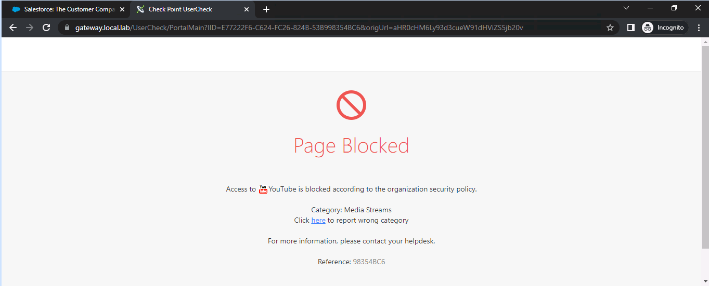
Task: Click the YouTube logo icon
Action: pos(263,189)
